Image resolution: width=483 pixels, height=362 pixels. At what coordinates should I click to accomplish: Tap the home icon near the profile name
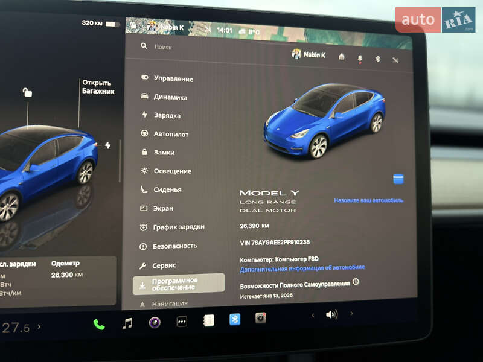tap(342, 56)
